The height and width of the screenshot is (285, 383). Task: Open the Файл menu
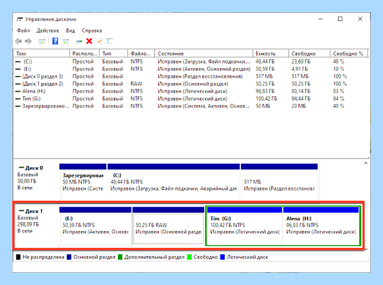(23, 30)
